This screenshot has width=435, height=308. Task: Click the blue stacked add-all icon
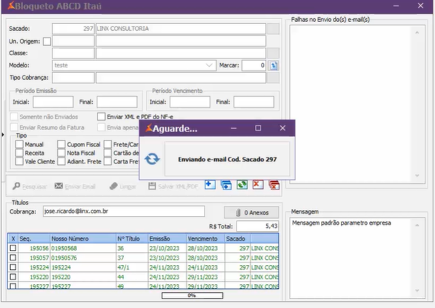pyautogui.click(x=226, y=185)
